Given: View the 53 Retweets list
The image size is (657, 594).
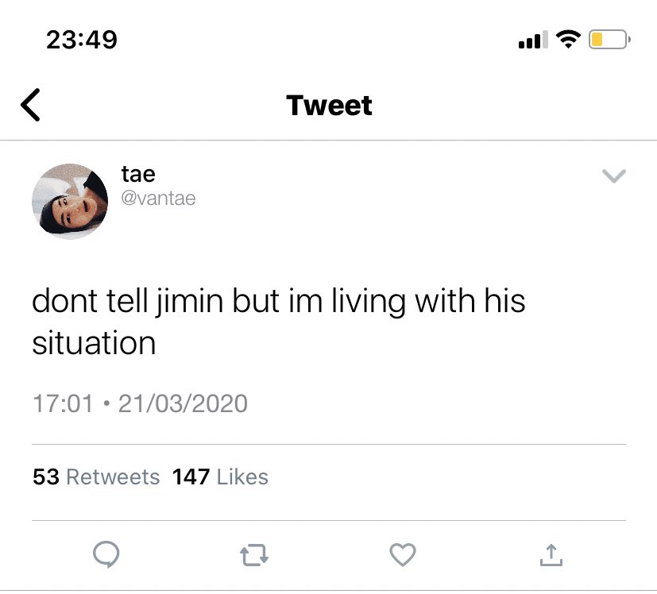Looking at the screenshot, I should tap(96, 476).
